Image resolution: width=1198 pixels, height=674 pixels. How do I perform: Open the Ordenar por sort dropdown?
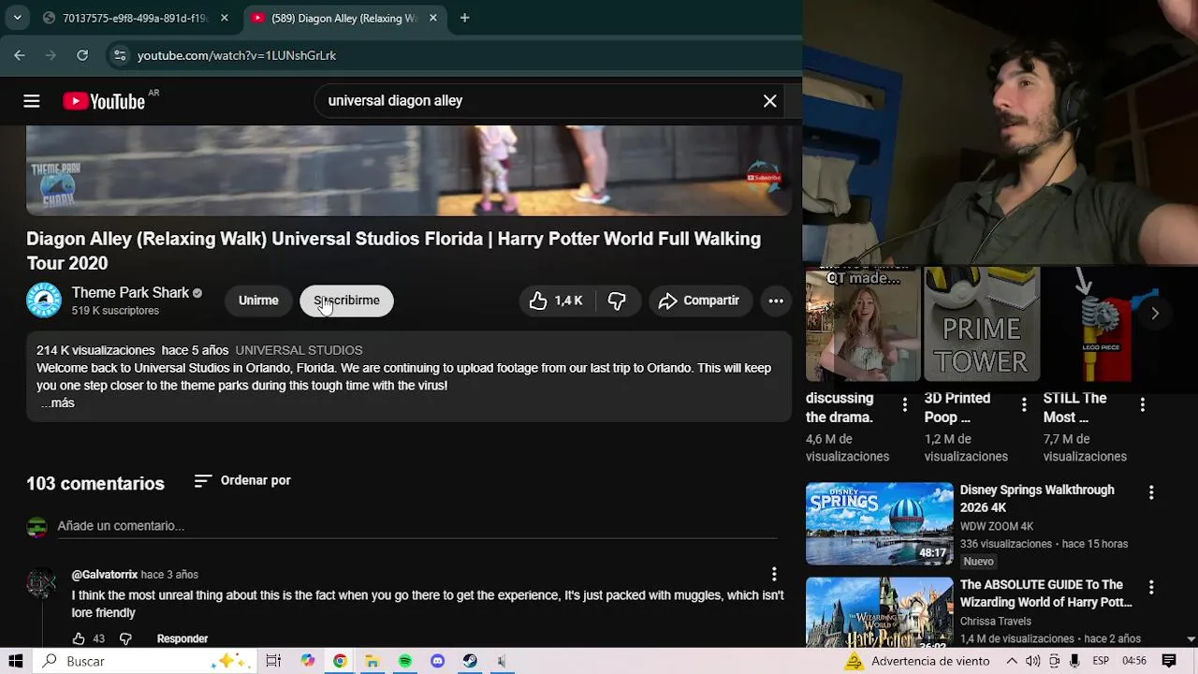(242, 480)
